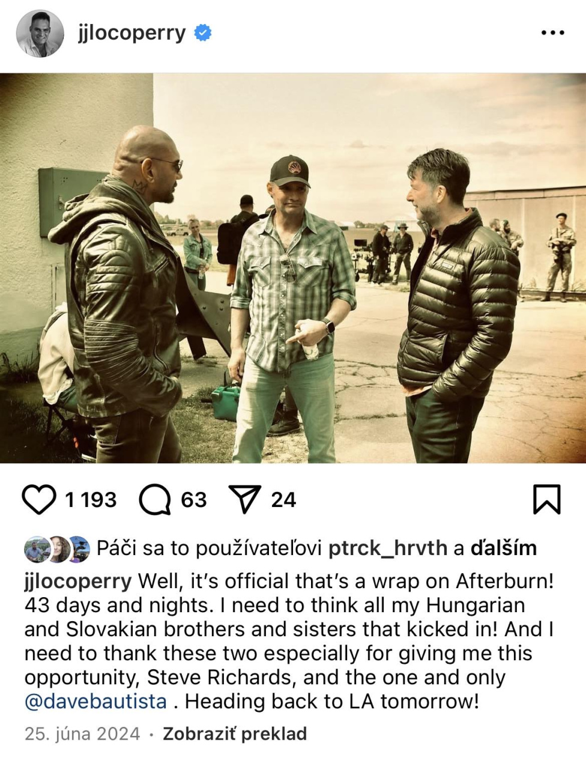Tap jjlocoperry name at caption start
This screenshot has height=769, width=586.
(x=78, y=582)
